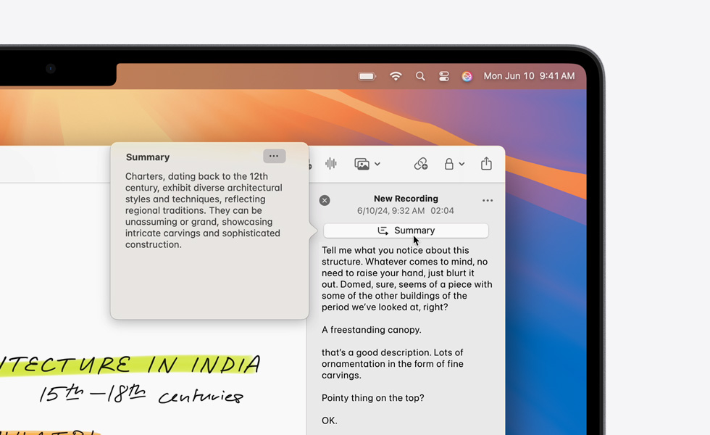Open Control Center from the menu bar

click(444, 75)
